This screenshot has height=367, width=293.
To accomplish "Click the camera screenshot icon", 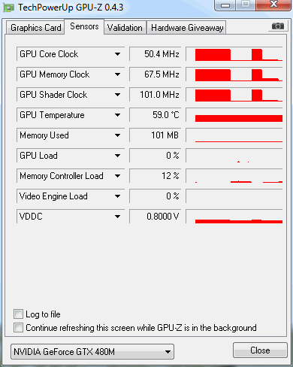I will pyautogui.click(x=278, y=26).
